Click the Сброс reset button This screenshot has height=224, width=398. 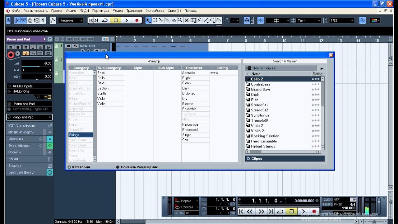(x=285, y=159)
